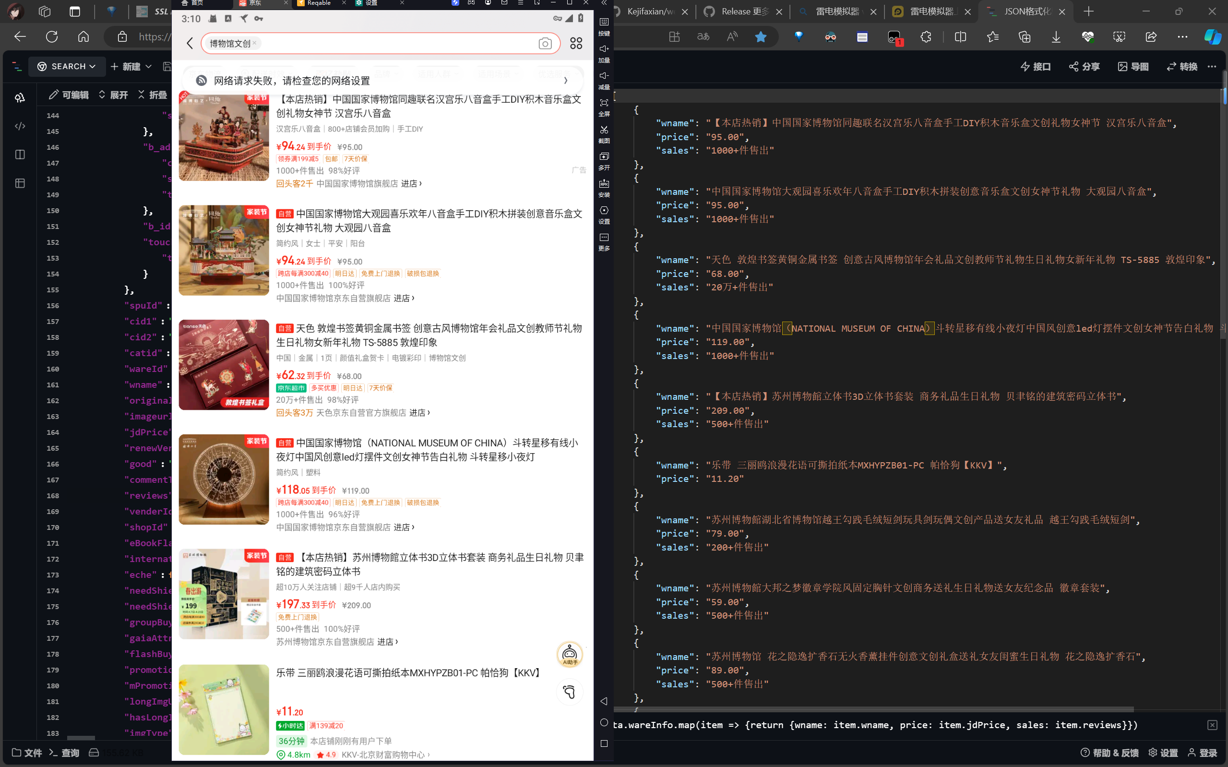1228x767 pixels.
Task: Click the volume down (减量) emulator icon
Action: click(x=604, y=80)
